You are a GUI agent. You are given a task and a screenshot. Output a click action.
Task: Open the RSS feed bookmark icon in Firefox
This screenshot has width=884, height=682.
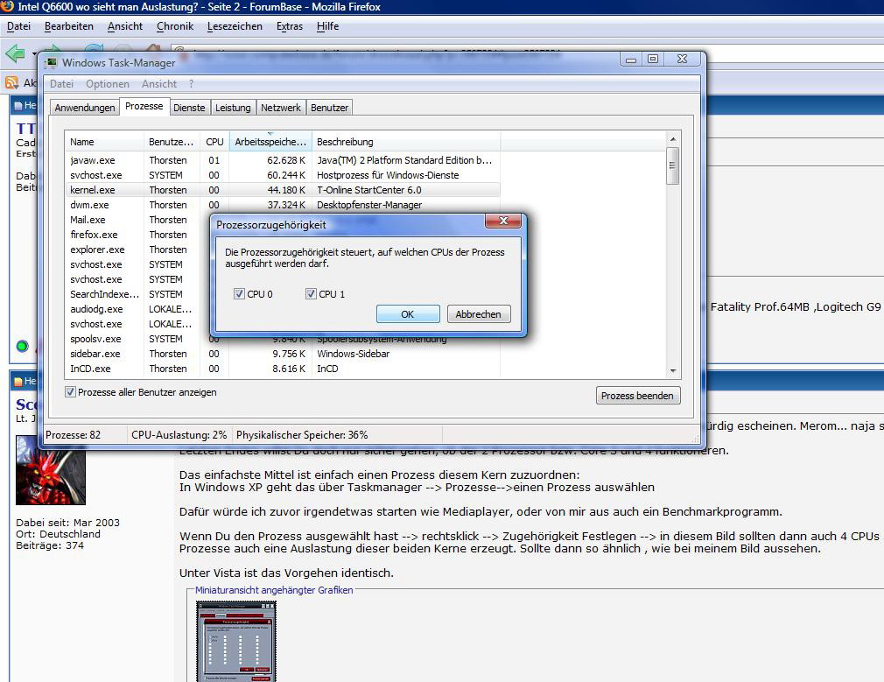12,83
